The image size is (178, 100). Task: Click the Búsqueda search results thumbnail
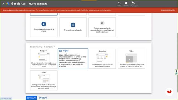click(44, 57)
